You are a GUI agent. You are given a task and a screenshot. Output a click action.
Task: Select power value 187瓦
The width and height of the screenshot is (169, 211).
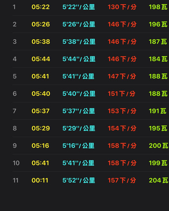158,42
